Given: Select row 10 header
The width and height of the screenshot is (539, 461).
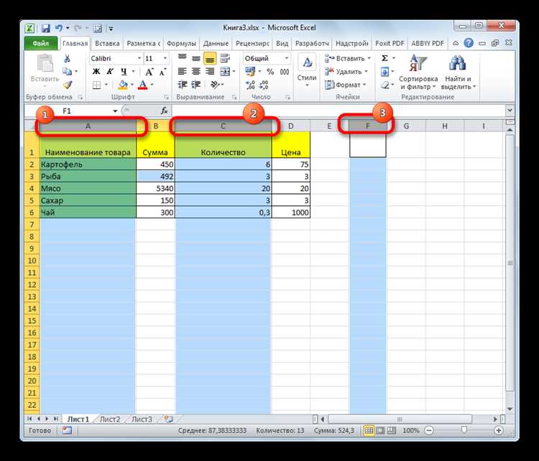Looking at the screenshot, I should [x=32, y=261].
